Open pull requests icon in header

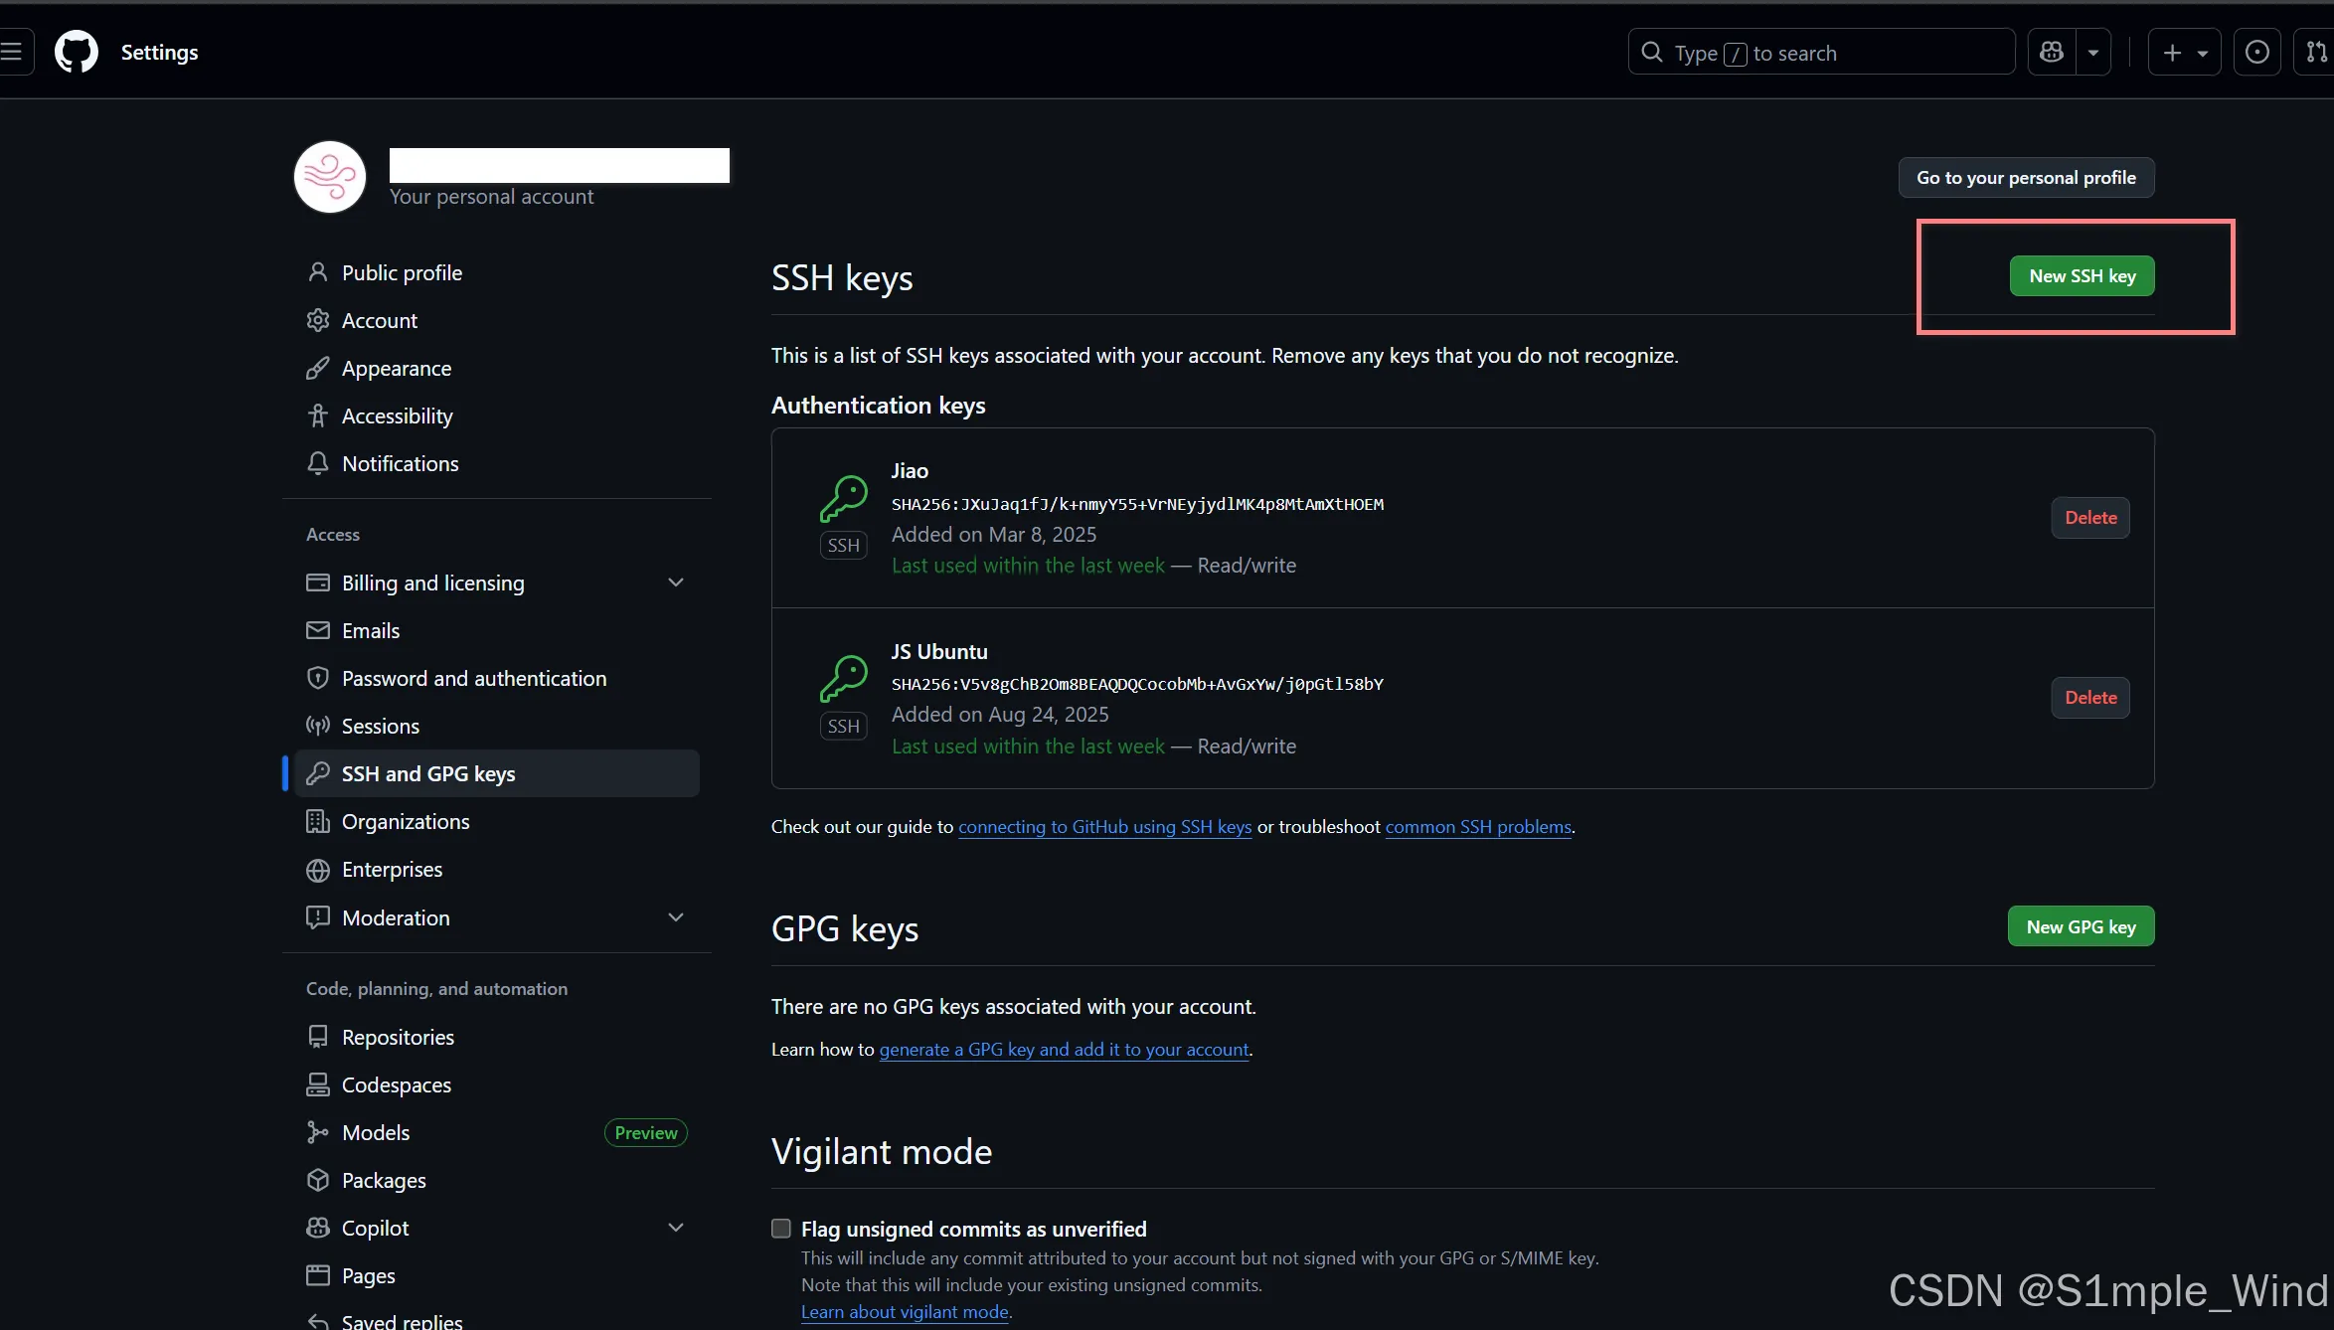[x=2315, y=52]
